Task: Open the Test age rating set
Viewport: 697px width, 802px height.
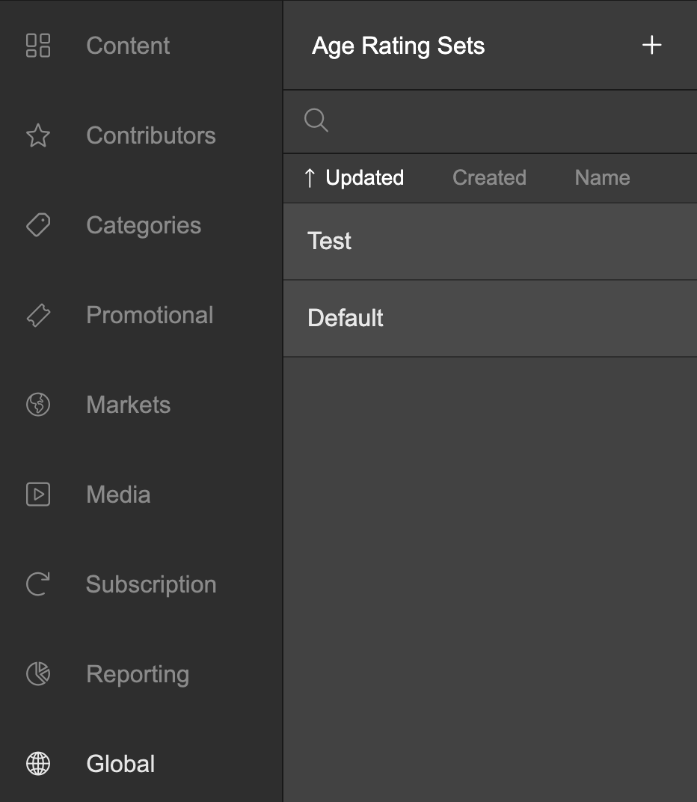Action: pos(489,242)
